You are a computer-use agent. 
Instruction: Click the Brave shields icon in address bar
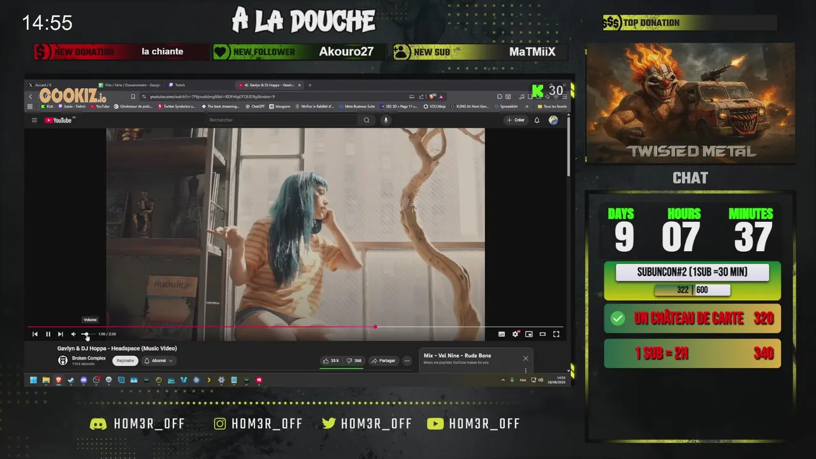tap(433, 96)
